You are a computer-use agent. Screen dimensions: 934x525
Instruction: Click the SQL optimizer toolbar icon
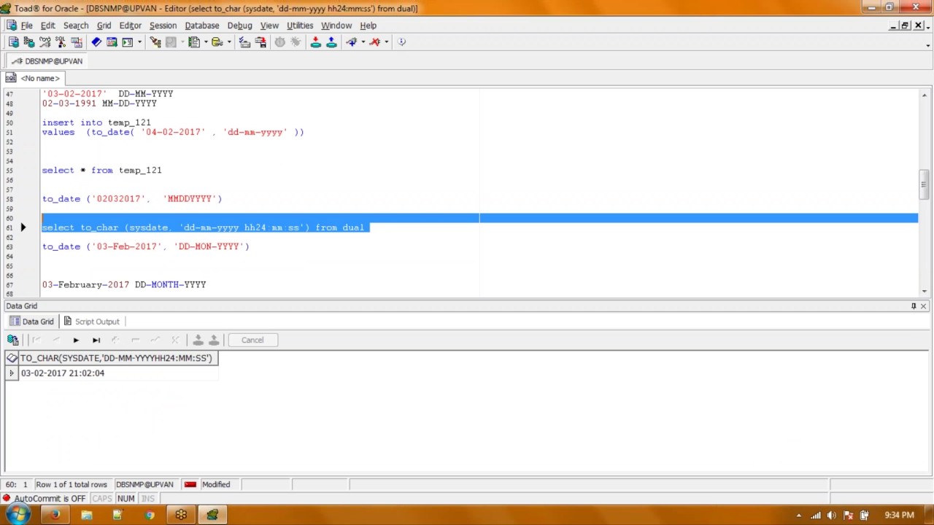(61, 42)
